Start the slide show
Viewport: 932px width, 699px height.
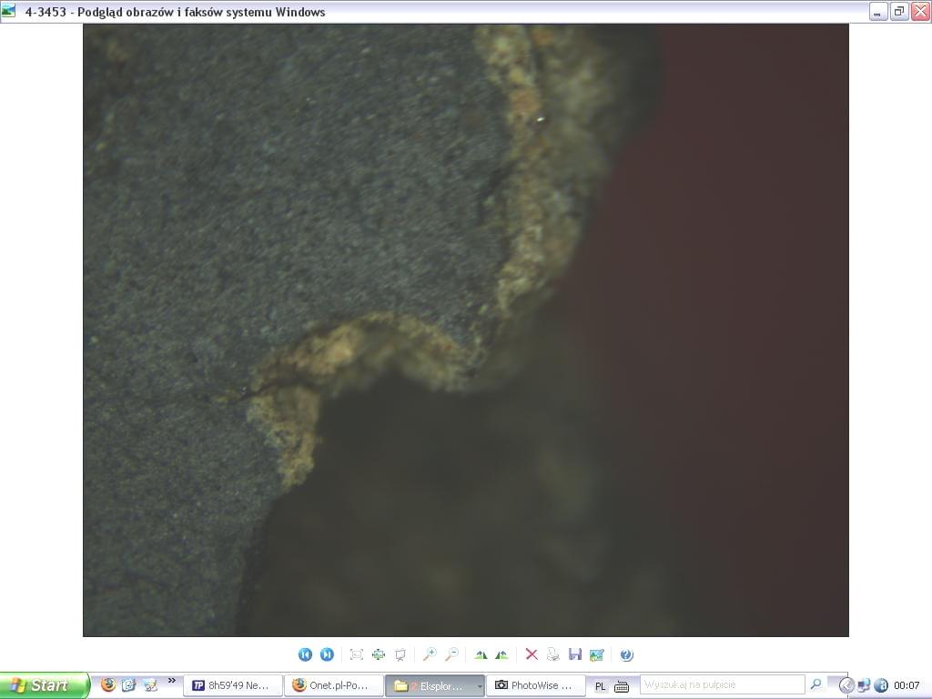[x=400, y=654]
